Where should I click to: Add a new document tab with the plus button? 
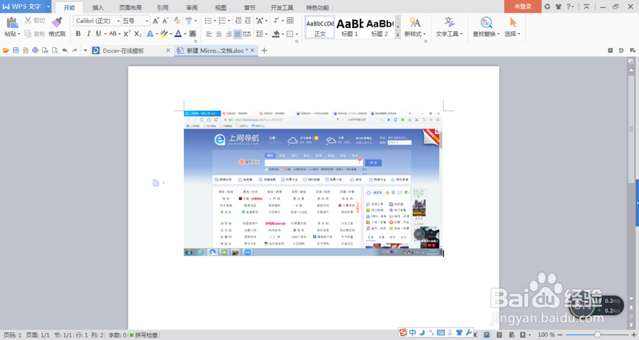pos(264,50)
